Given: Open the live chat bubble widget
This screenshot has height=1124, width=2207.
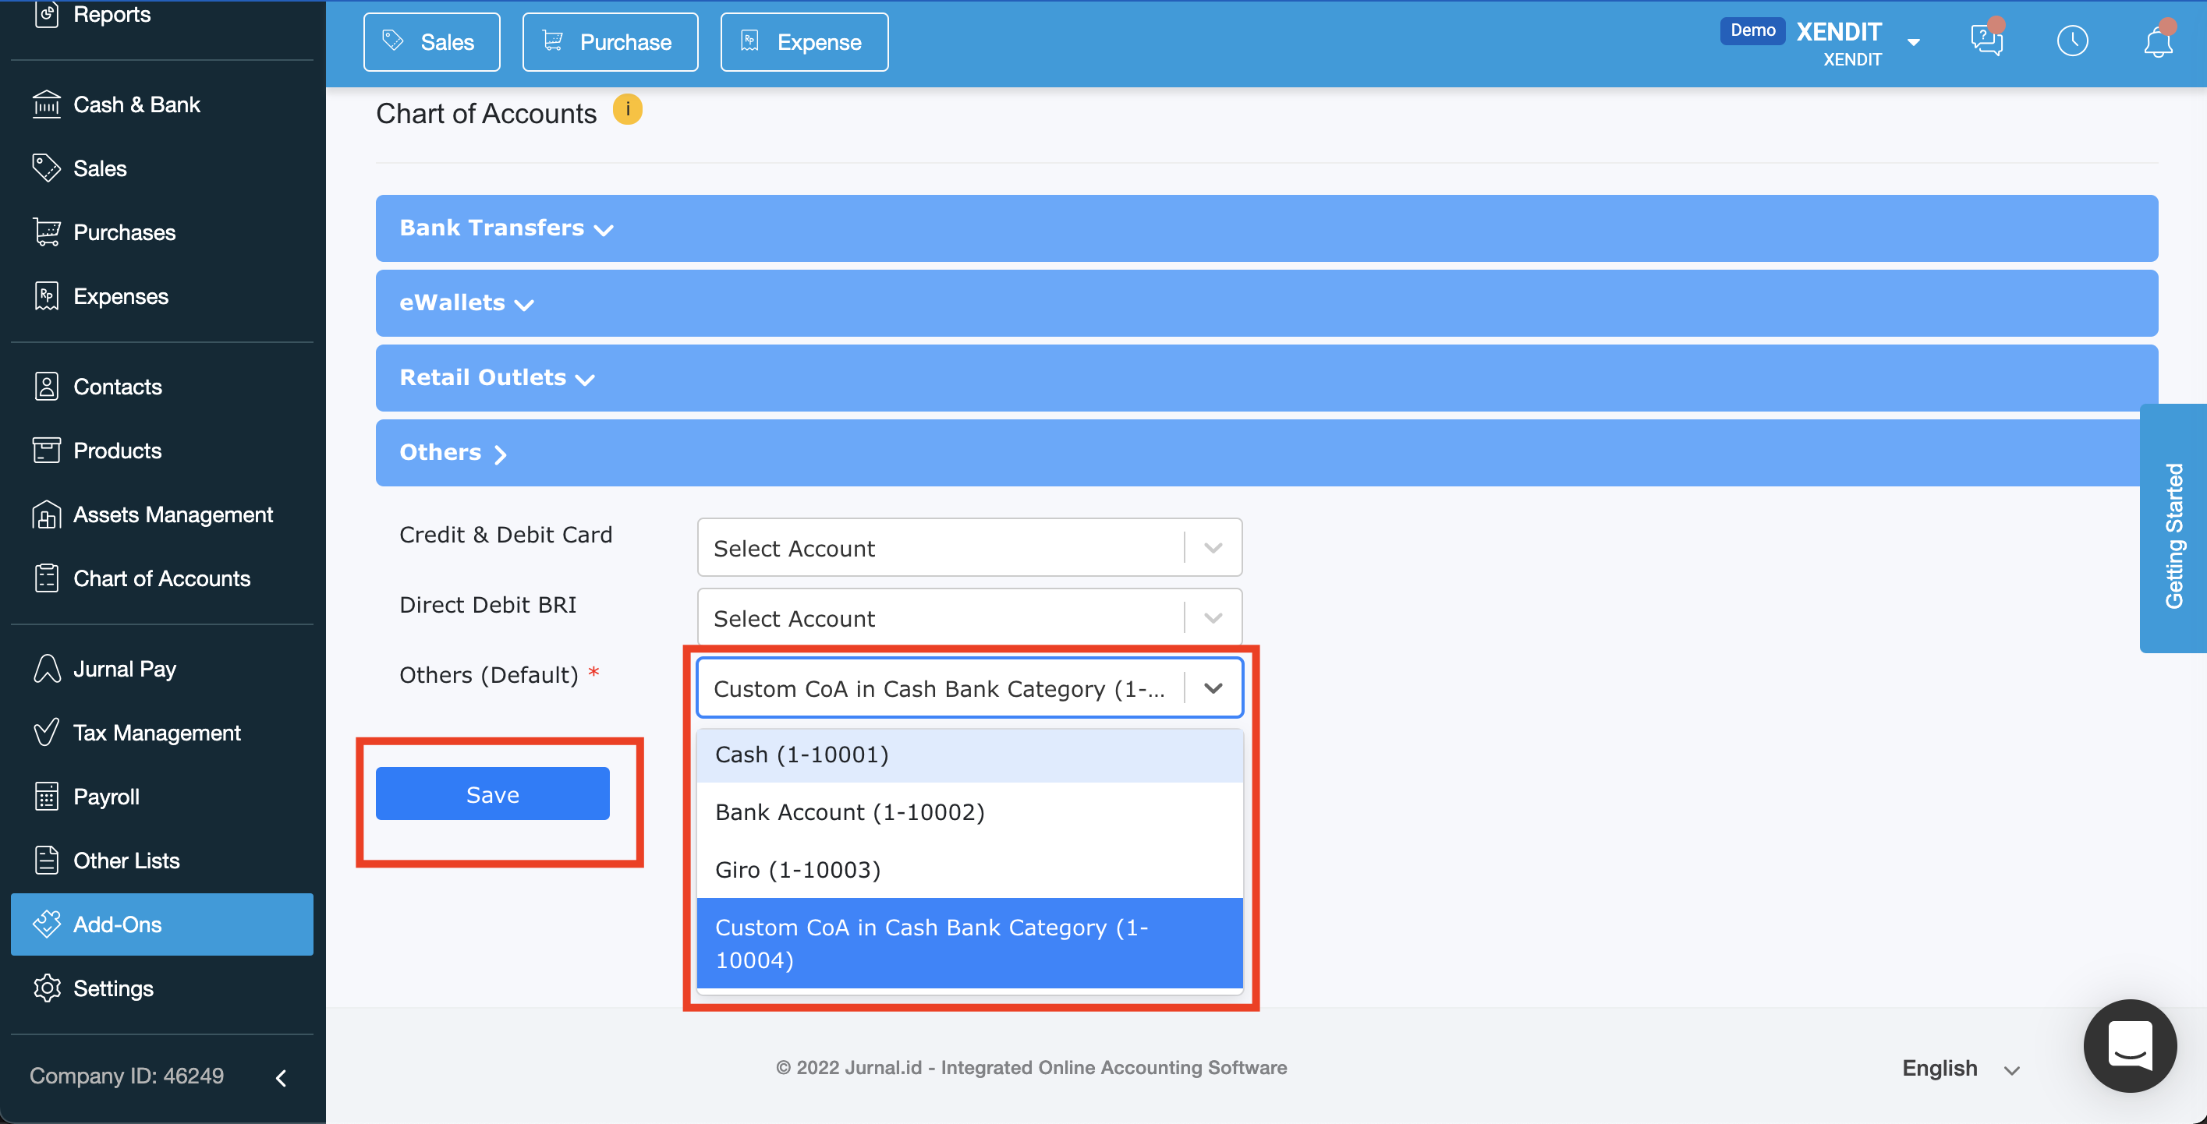Looking at the screenshot, I should coord(2130,1044).
